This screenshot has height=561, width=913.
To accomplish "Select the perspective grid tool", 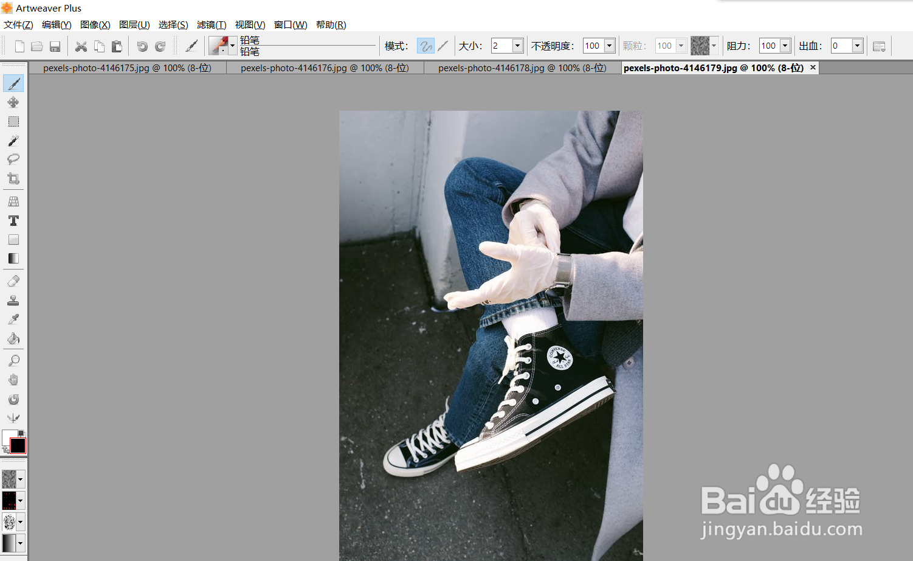I will [x=13, y=201].
